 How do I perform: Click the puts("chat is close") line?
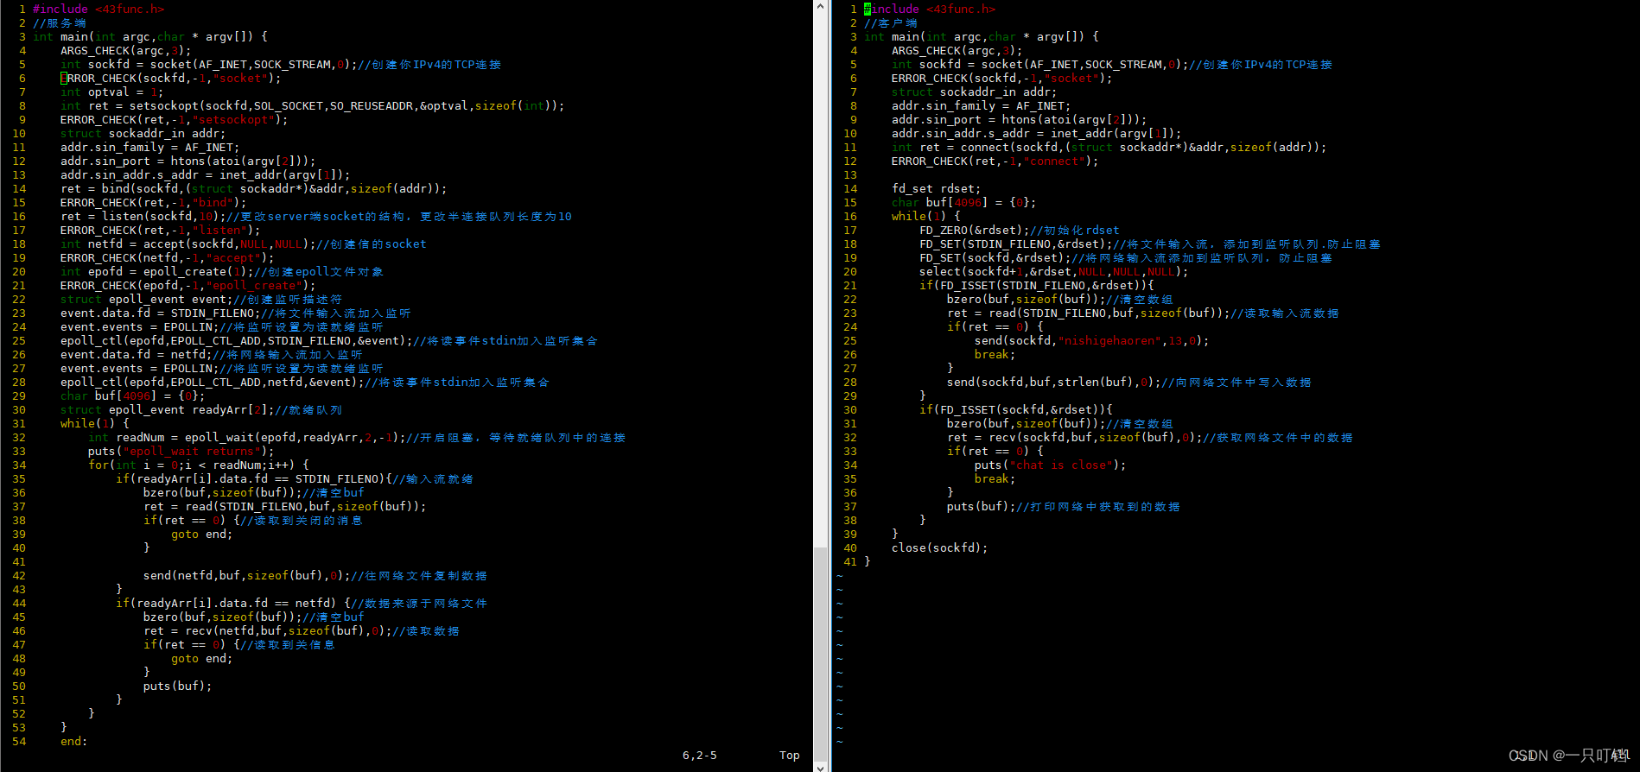pyautogui.click(x=1051, y=465)
